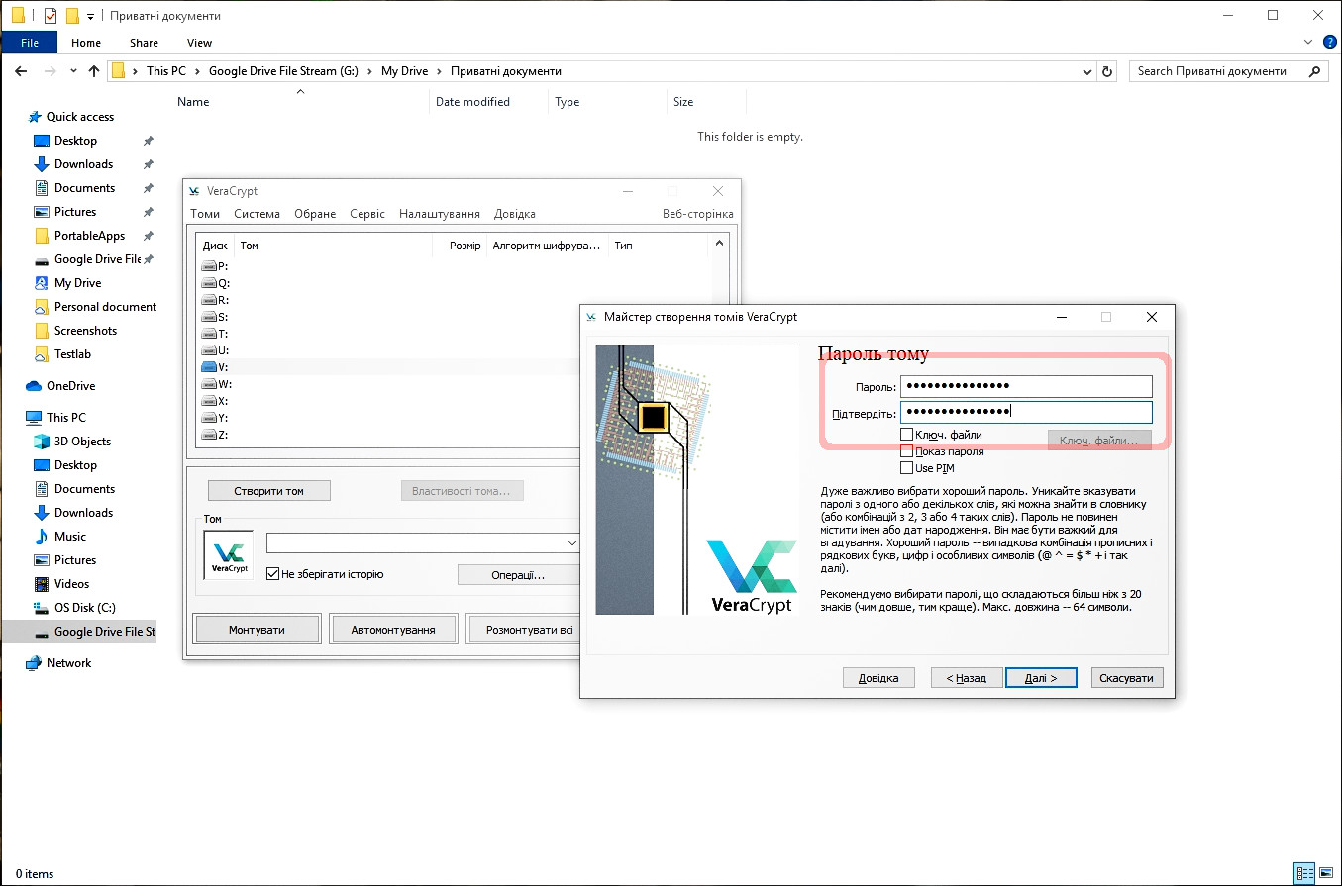Enable the Показ пароля checkbox
The image size is (1342, 886).
(906, 451)
